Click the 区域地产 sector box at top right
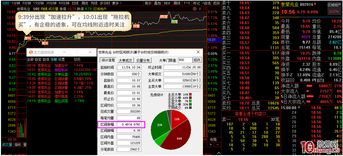Viewport: 343px width, 156px height. pos(334,8)
